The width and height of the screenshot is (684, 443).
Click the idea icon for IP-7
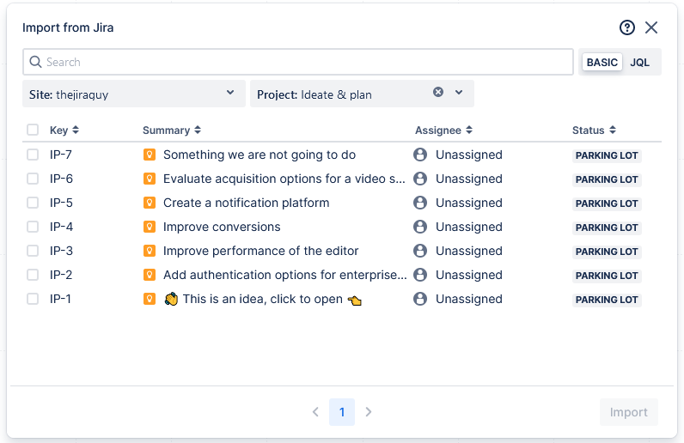[150, 155]
